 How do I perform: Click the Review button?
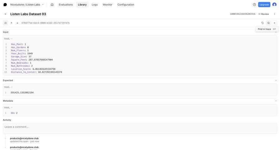pos(264,14)
